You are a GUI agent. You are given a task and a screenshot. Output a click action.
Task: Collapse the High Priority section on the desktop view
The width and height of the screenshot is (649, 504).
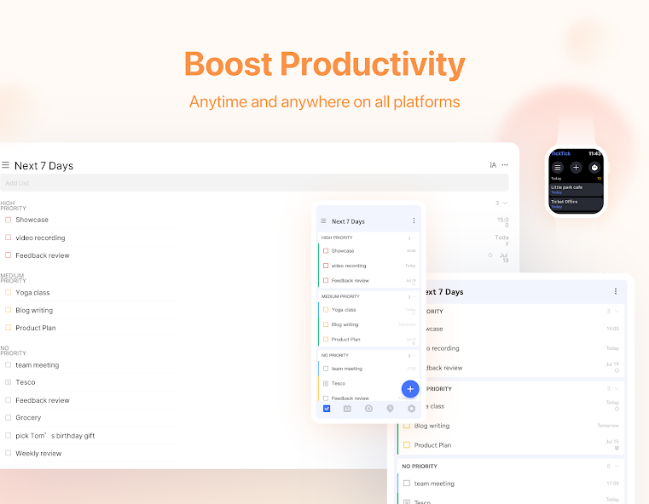(x=505, y=203)
